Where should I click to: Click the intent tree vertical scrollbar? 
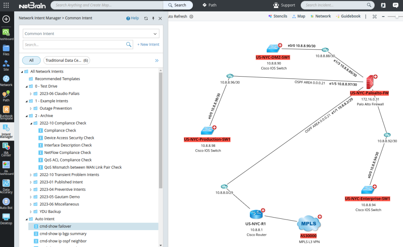(161, 130)
